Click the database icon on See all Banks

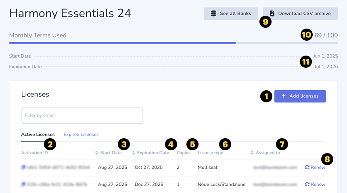tap(214, 13)
